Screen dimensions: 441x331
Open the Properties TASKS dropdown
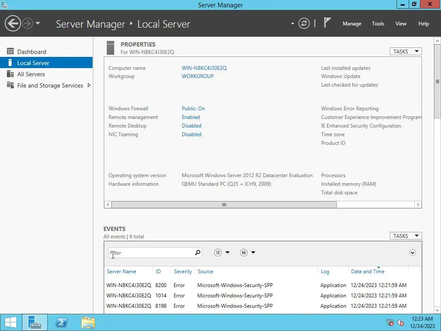(406, 51)
